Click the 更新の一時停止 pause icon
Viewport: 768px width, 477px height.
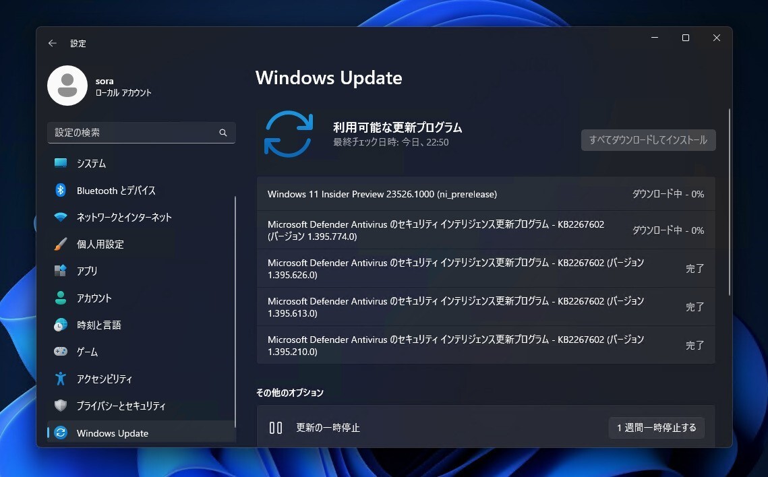pos(276,428)
